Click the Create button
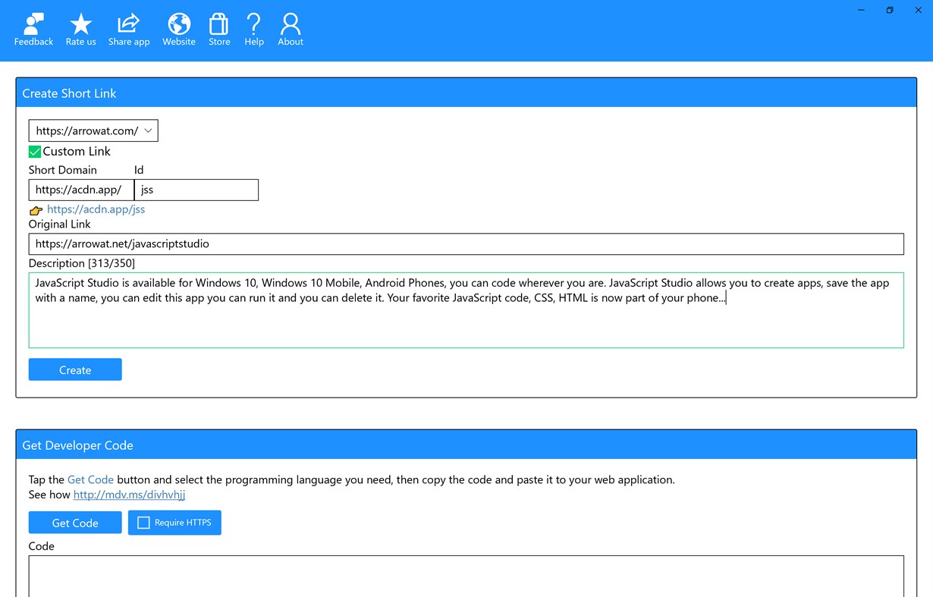This screenshot has height=597, width=933. point(75,369)
